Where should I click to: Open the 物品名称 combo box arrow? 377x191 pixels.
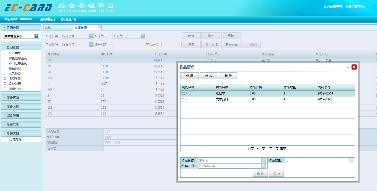(x=263, y=160)
